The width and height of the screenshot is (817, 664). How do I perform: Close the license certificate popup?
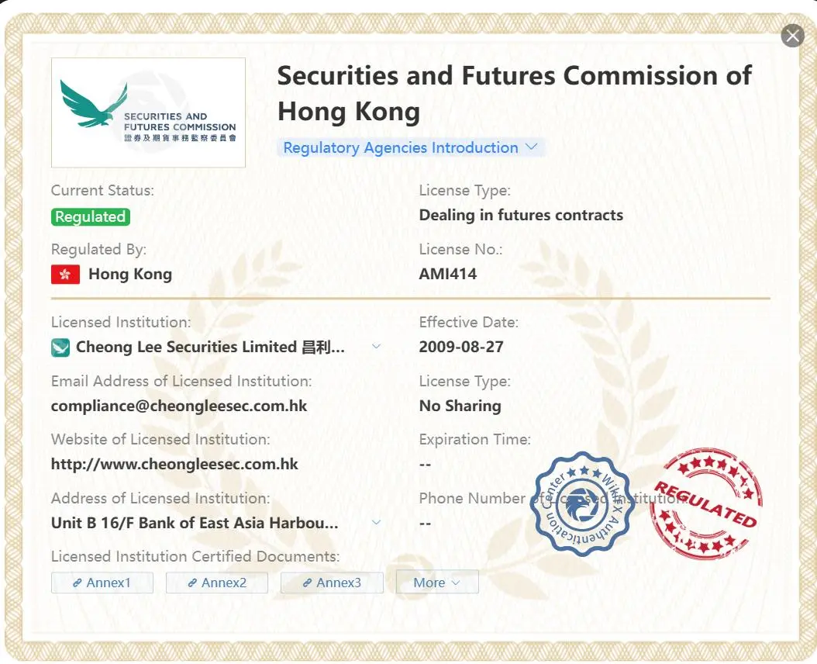(x=792, y=36)
